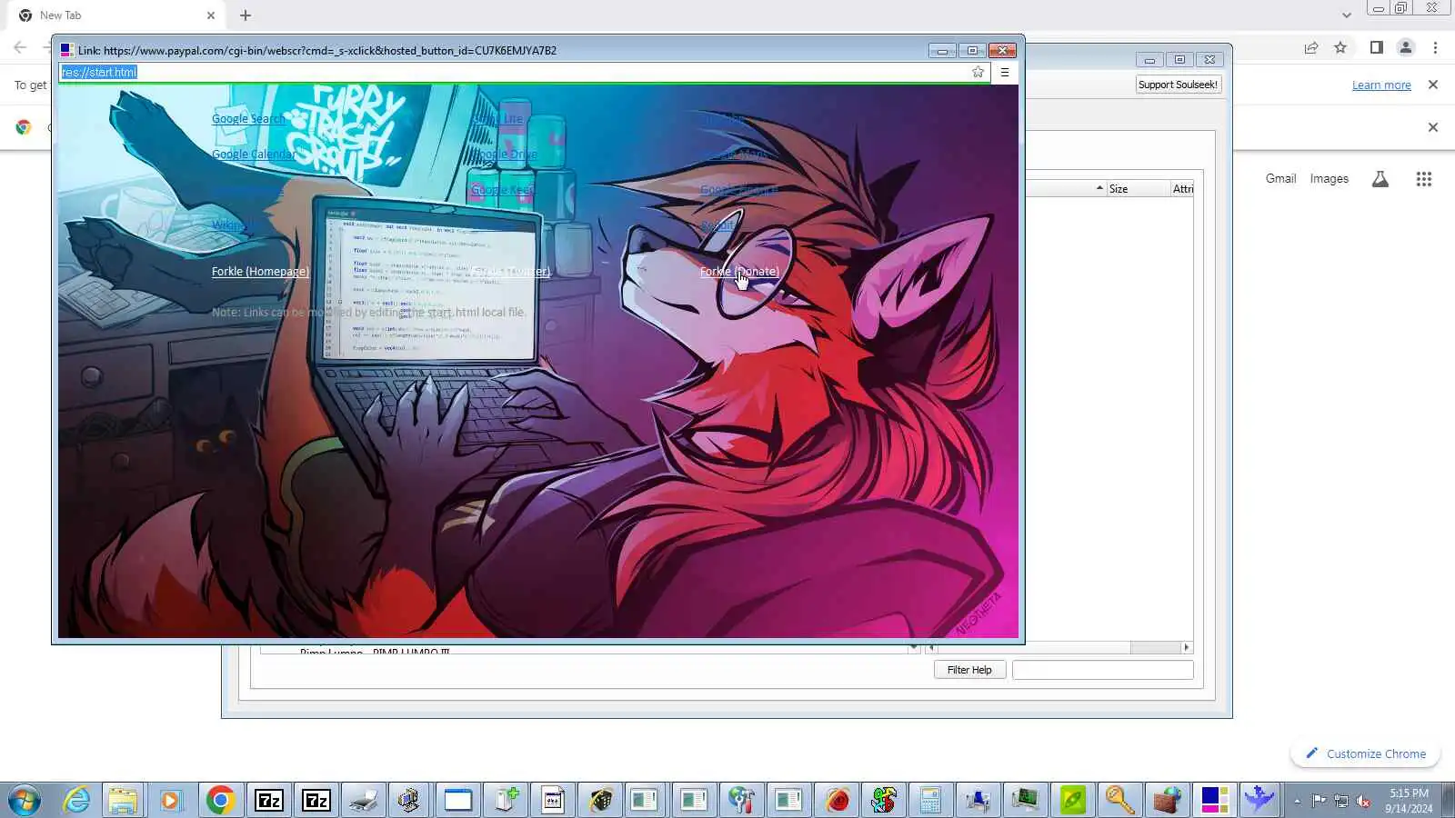
Task: Open Windows Explorer folder on the taskbar
Action: (x=123, y=800)
